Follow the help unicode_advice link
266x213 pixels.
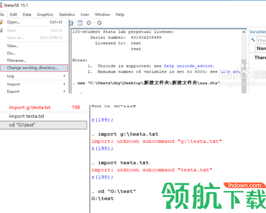[x=188, y=66]
